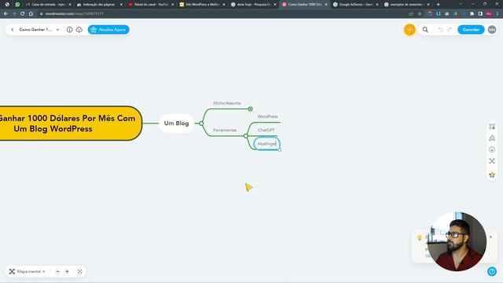Expand the Nicho/Assunto plus circle
This screenshot has width=503, height=283.
point(250,109)
